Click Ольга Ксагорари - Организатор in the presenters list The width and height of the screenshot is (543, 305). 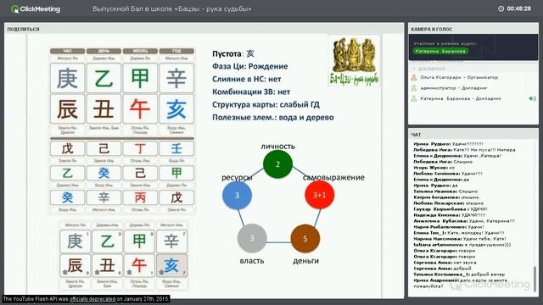pyautogui.click(x=459, y=77)
